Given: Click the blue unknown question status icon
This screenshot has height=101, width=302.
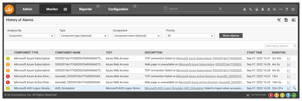Looking at the screenshot, I should (288, 95).
